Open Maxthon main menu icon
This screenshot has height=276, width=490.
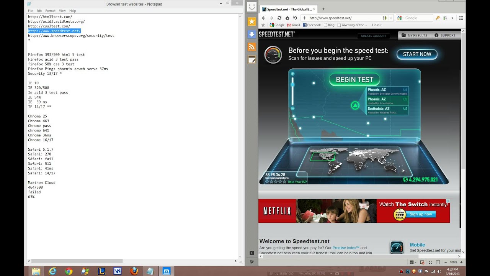point(461,18)
